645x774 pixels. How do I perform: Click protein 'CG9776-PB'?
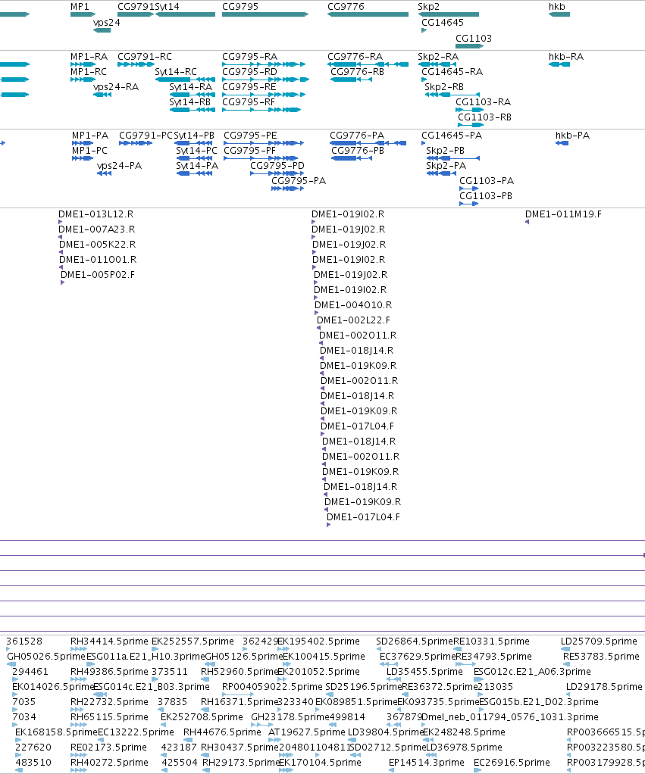click(x=358, y=151)
